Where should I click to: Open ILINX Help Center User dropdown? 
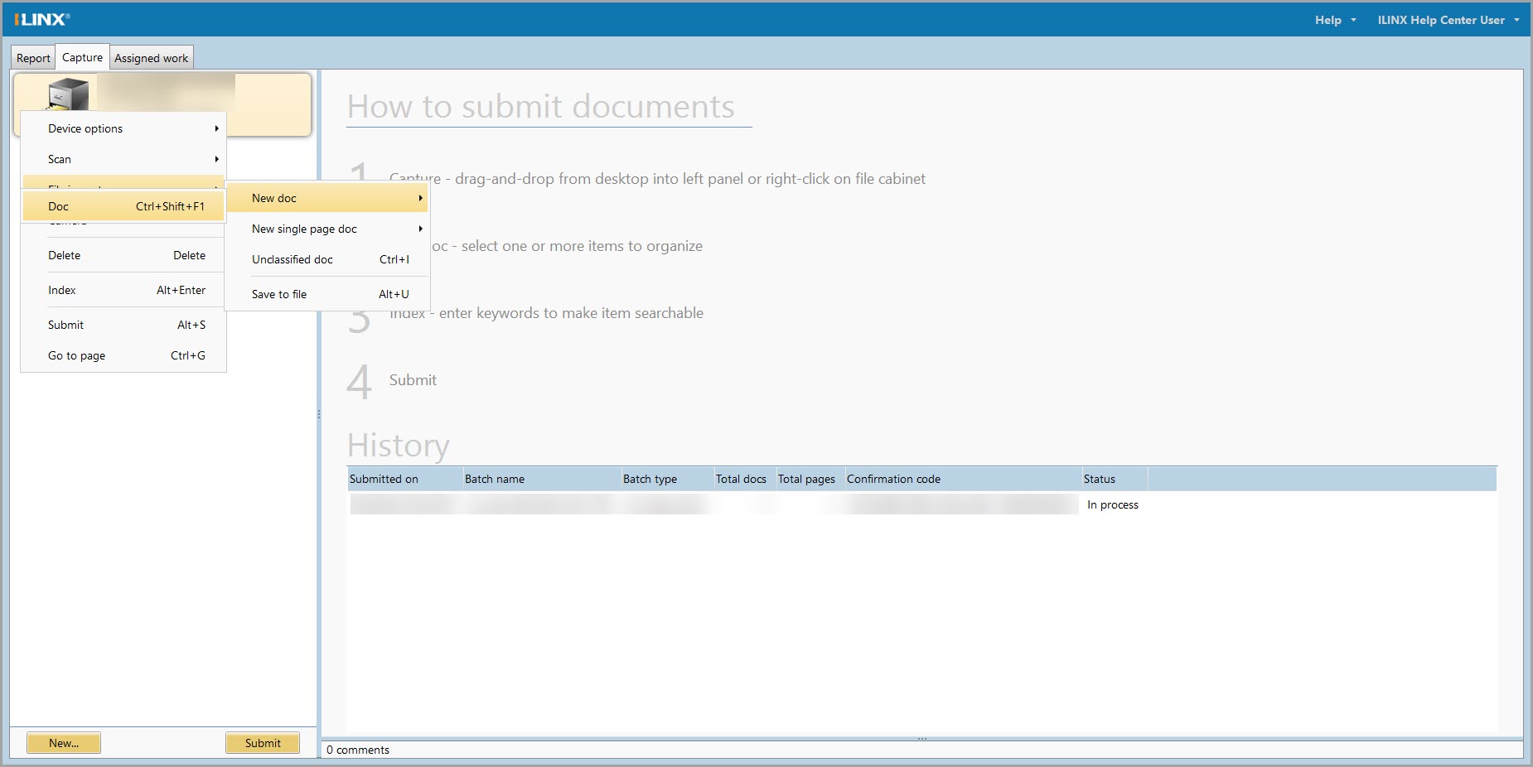tap(1448, 20)
